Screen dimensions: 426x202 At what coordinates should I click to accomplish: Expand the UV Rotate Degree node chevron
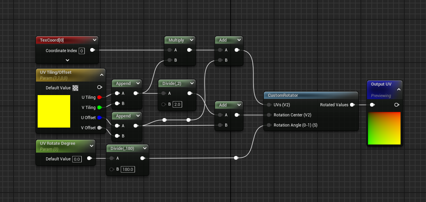[92, 146]
